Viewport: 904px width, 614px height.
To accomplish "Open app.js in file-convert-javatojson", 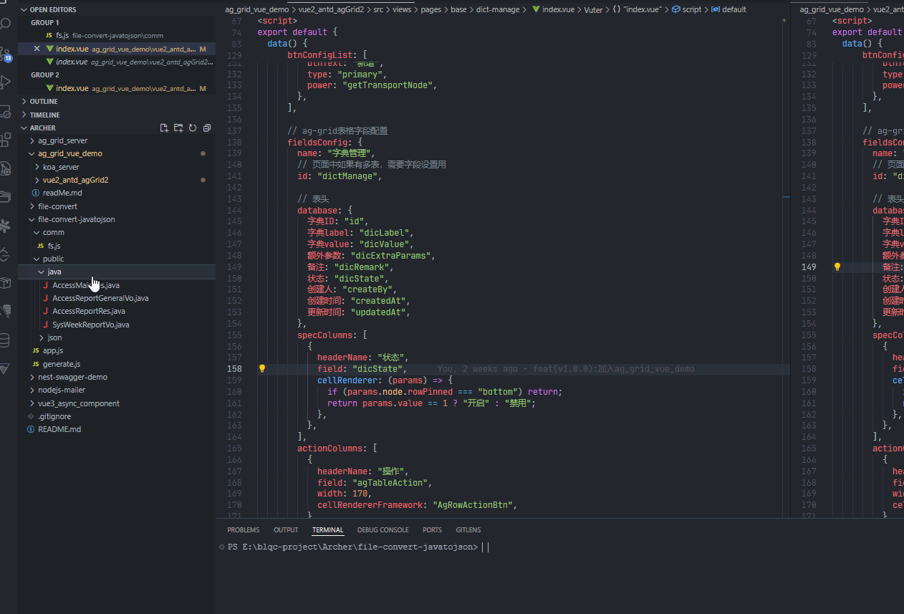I will tap(117, 350).
